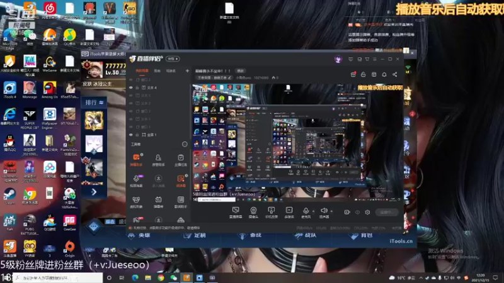
Task: Toggle the preview eye icon beside the gear
Action: point(357,212)
